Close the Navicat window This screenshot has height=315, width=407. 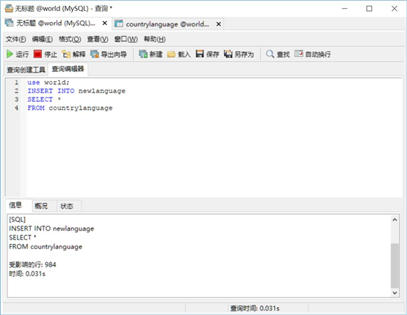point(395,9)
